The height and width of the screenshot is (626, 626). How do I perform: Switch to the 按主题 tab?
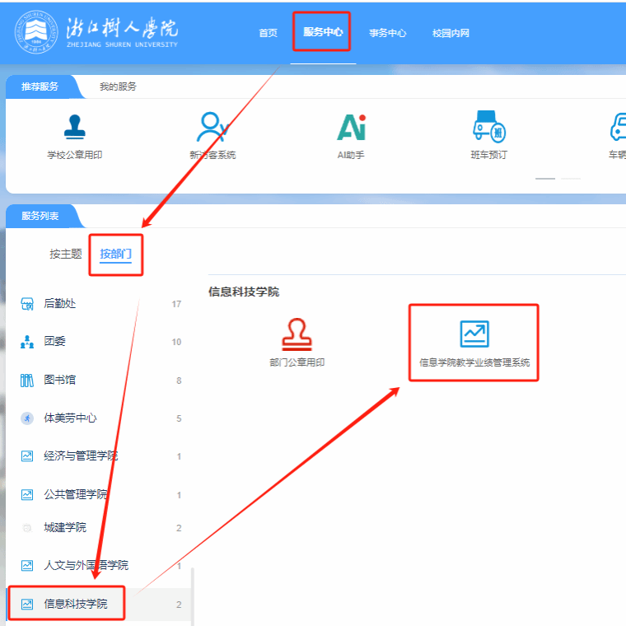(66, 254)
